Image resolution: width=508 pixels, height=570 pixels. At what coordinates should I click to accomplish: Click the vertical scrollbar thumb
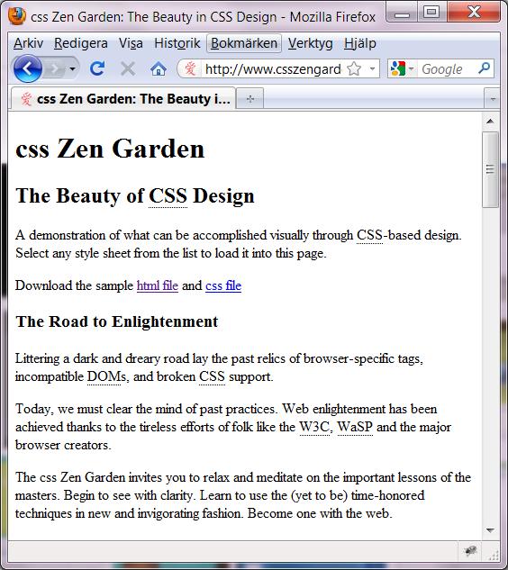click(x=490, y=169)
